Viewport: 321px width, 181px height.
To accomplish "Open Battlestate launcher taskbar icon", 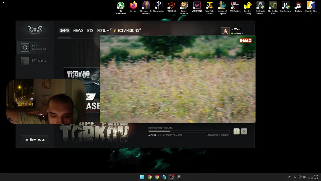I will coord(179,177).
